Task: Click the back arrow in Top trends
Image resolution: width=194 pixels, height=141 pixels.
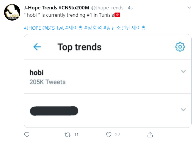Action: pos(37,47)
